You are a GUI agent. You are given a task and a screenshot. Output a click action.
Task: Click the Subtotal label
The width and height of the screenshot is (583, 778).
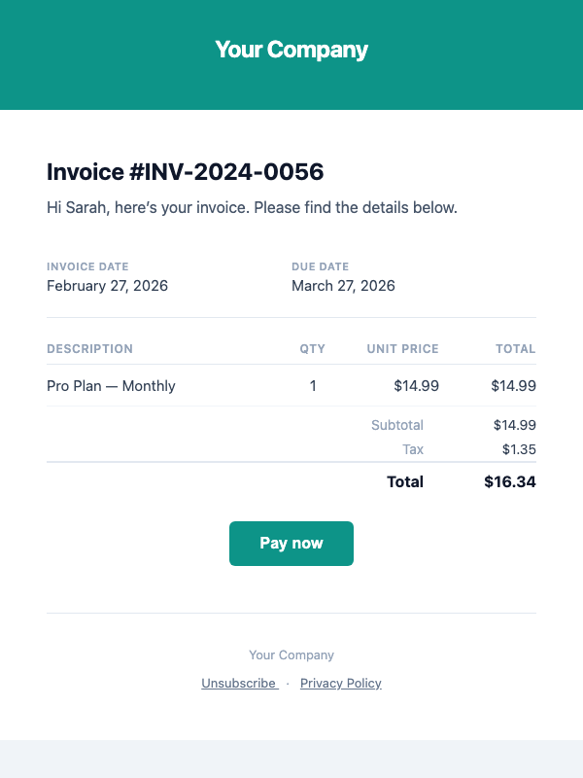(397, 425)
